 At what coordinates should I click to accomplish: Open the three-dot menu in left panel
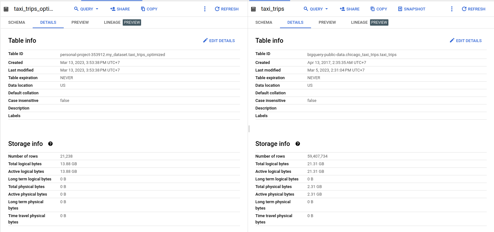pos(205,9)
